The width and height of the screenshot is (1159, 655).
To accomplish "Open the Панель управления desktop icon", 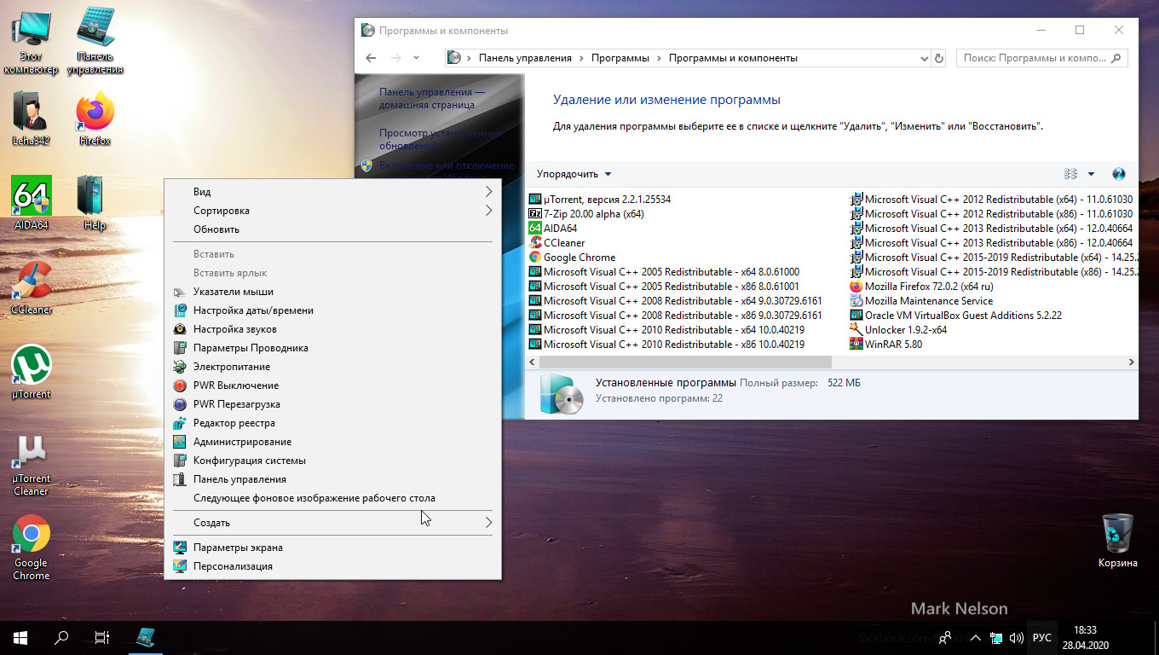I will pyautogui.click(x=95, y=43).
